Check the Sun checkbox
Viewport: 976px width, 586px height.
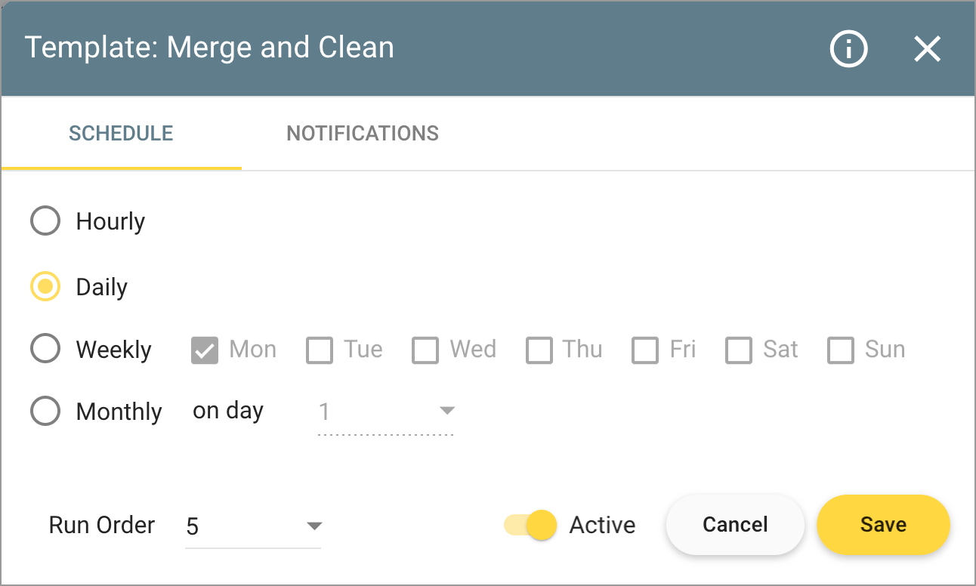(841, 350)
